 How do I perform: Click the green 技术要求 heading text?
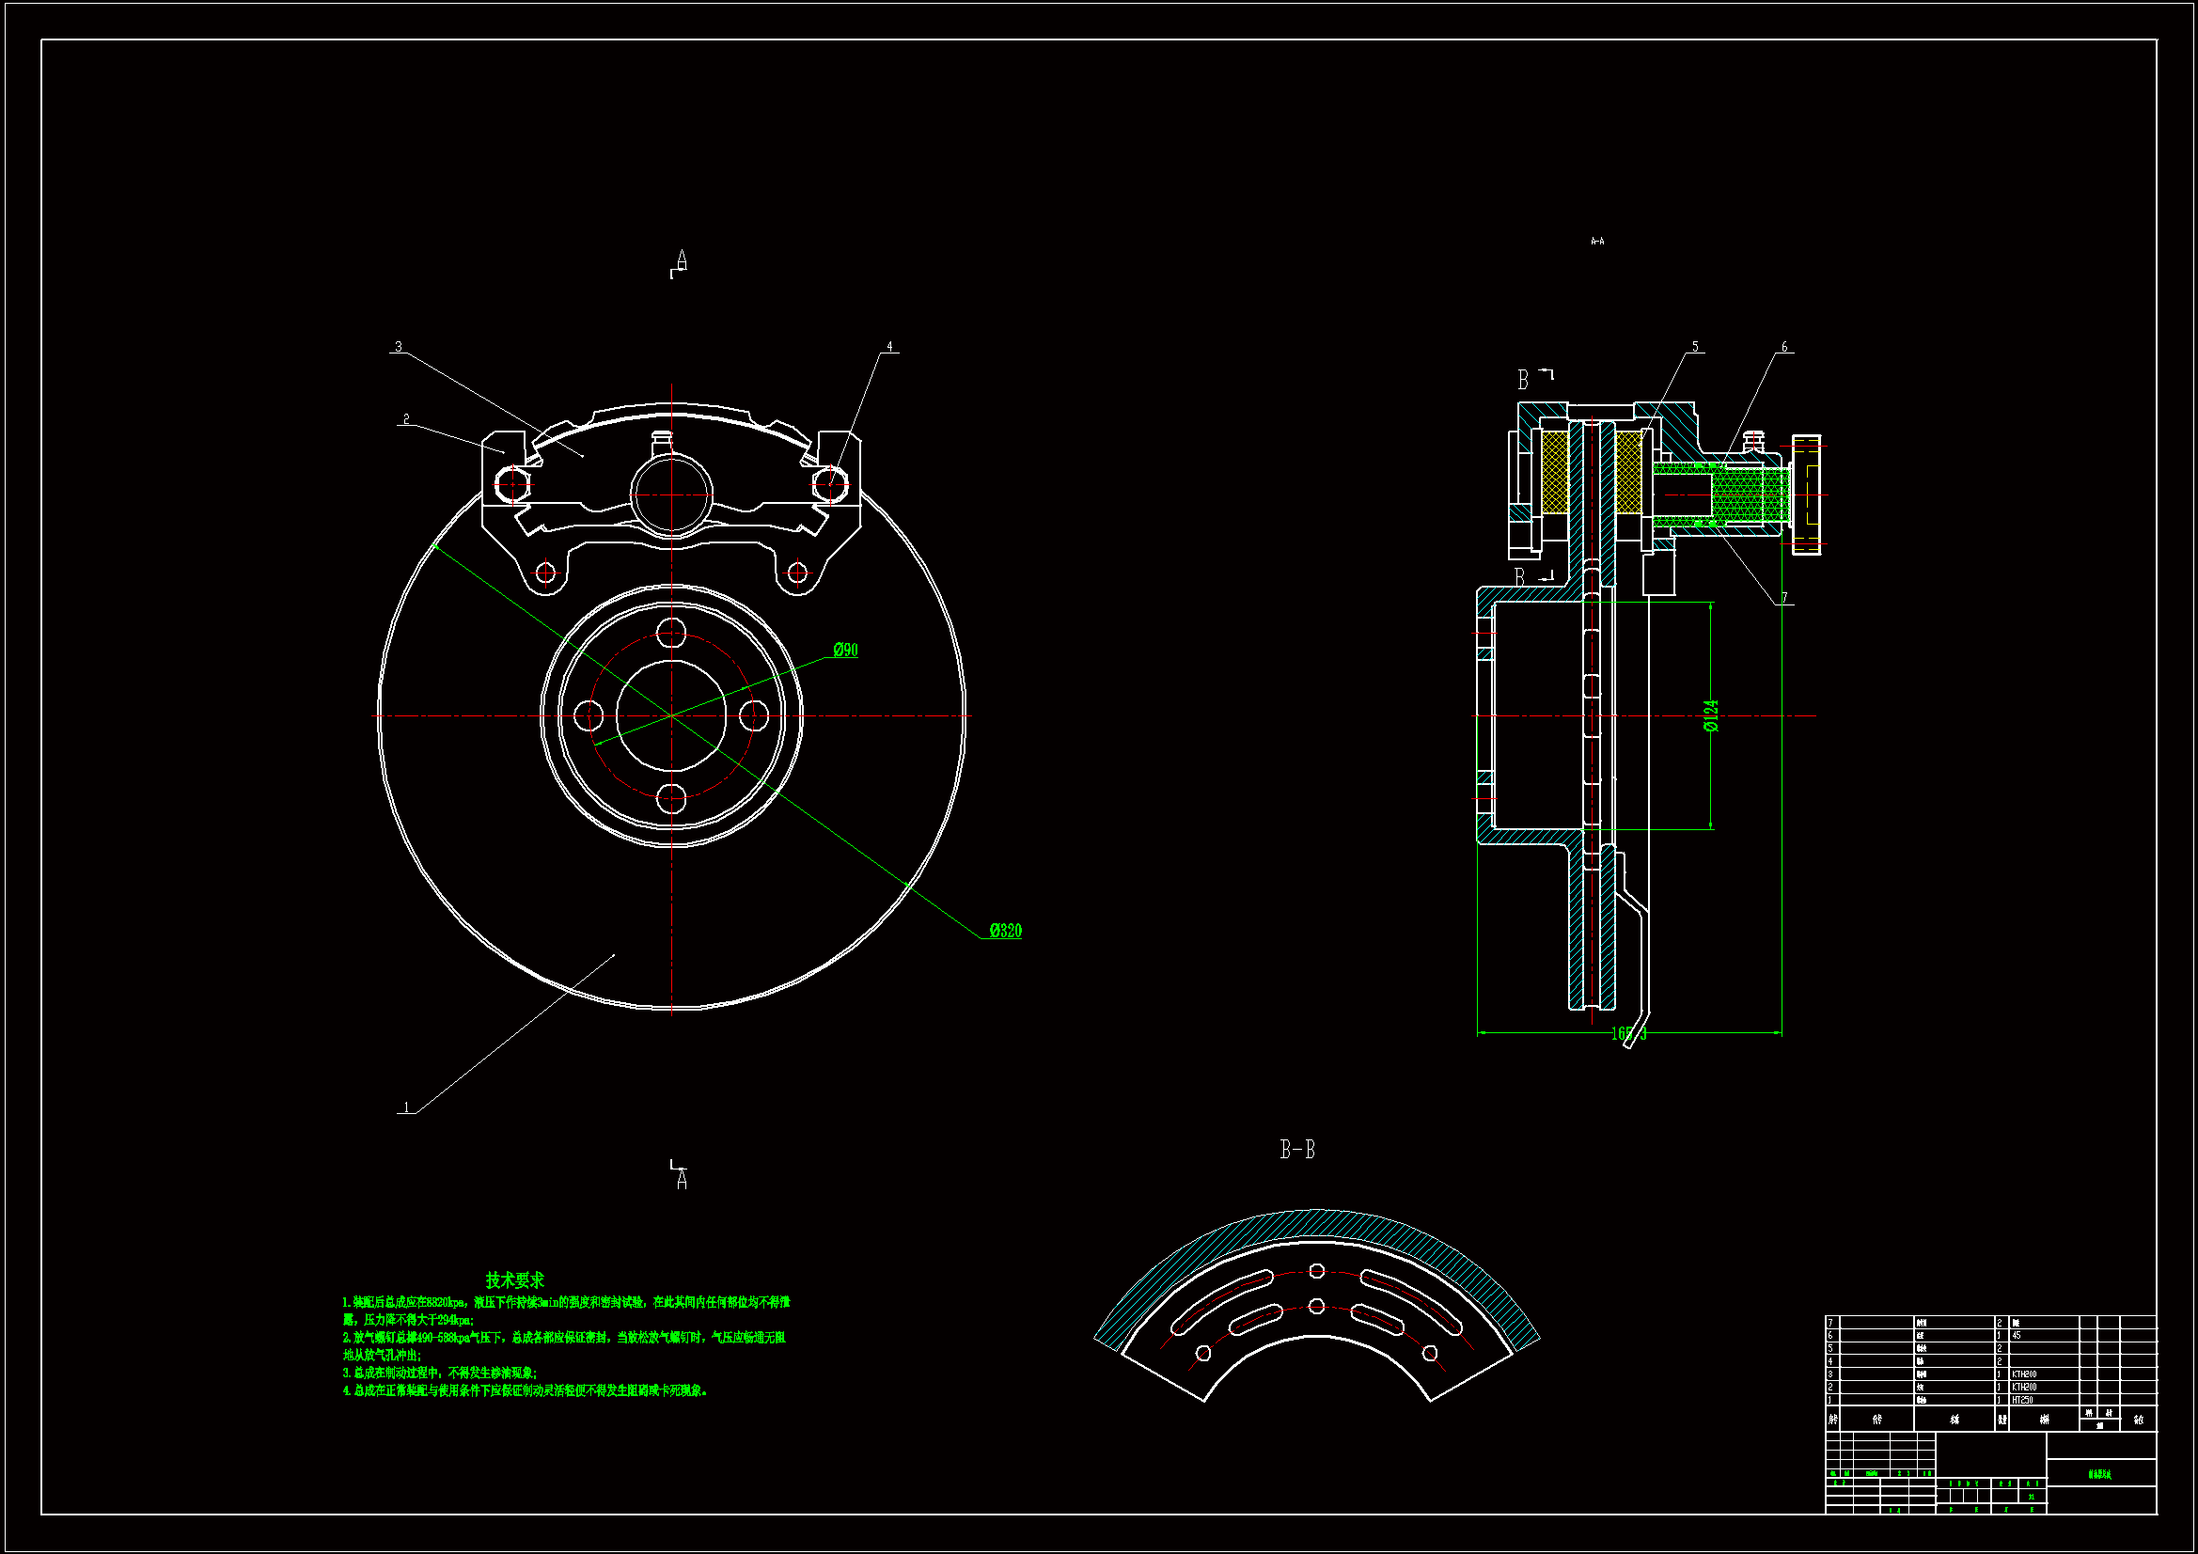click(x=514, y=1280)
